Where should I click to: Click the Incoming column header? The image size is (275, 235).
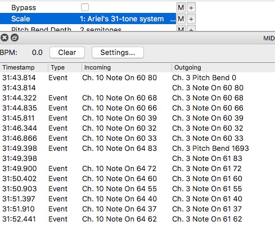pyautogui.click(x=97, y=67)
